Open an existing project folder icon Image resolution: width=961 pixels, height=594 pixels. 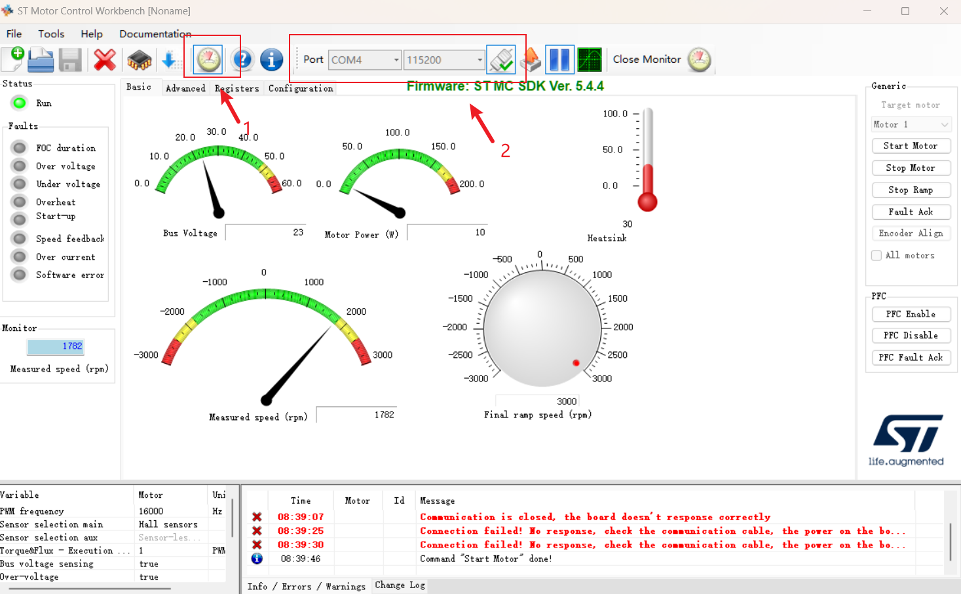[41, 60]
